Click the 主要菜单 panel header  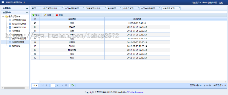tap(15, 8)
